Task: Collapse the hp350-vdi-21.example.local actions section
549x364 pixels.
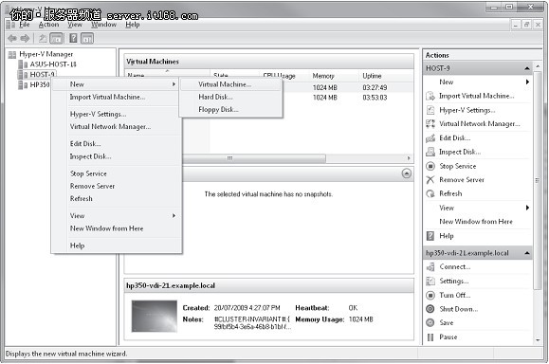Action: click(x=527, y=253)
